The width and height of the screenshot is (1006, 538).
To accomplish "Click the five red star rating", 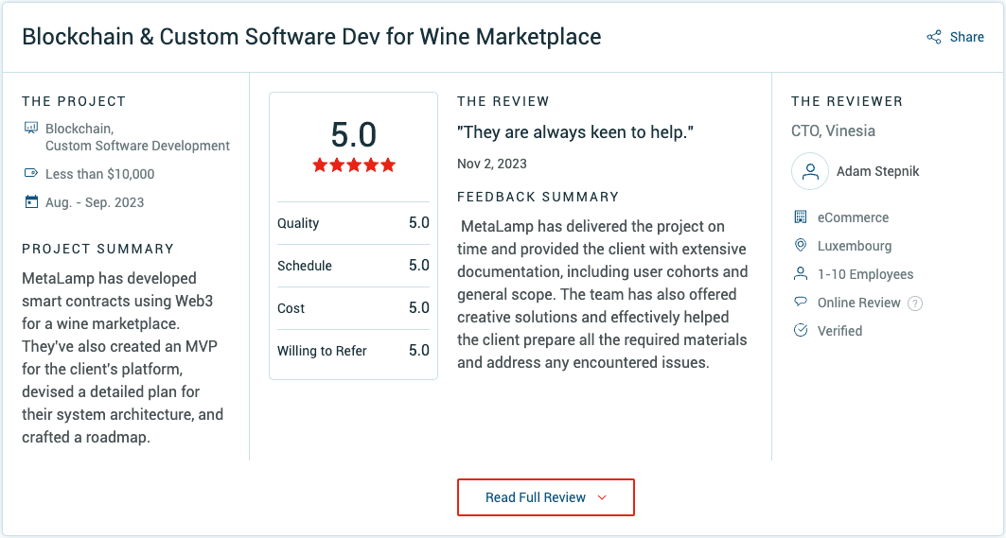I will (x=353, y=165).
